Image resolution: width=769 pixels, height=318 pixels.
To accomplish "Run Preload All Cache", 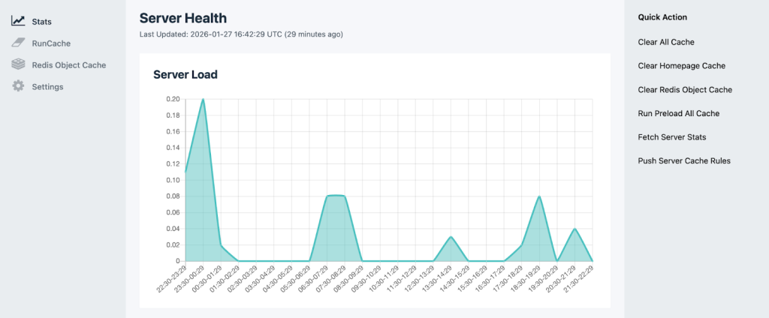I will click(x=678, y=113).
